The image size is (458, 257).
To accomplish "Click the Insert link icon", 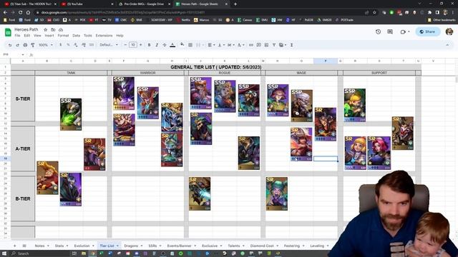I will coord(251,45).
